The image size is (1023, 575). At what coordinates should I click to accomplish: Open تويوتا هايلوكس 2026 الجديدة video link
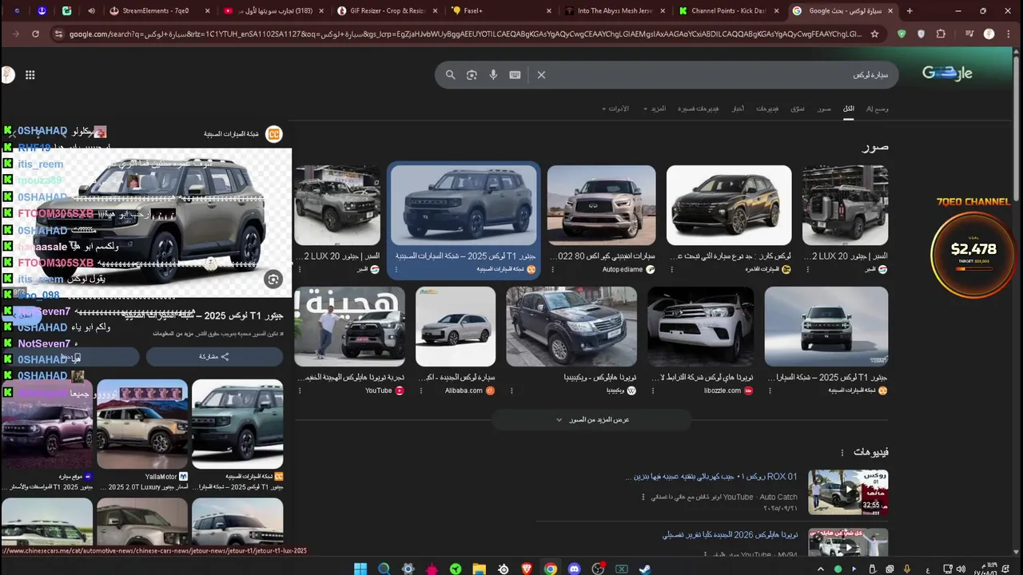pyautogui.click(x=730, y=534)
